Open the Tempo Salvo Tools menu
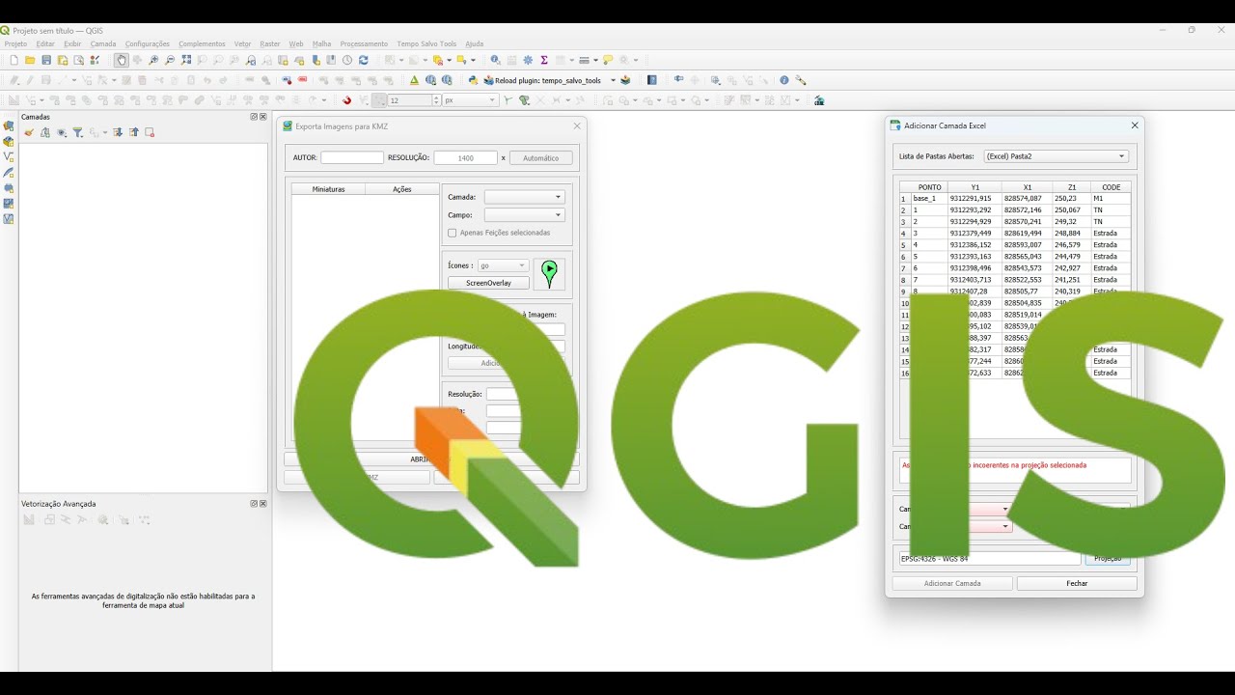Viewport: 1235px width, 695px height. click(x=426, y=43)
